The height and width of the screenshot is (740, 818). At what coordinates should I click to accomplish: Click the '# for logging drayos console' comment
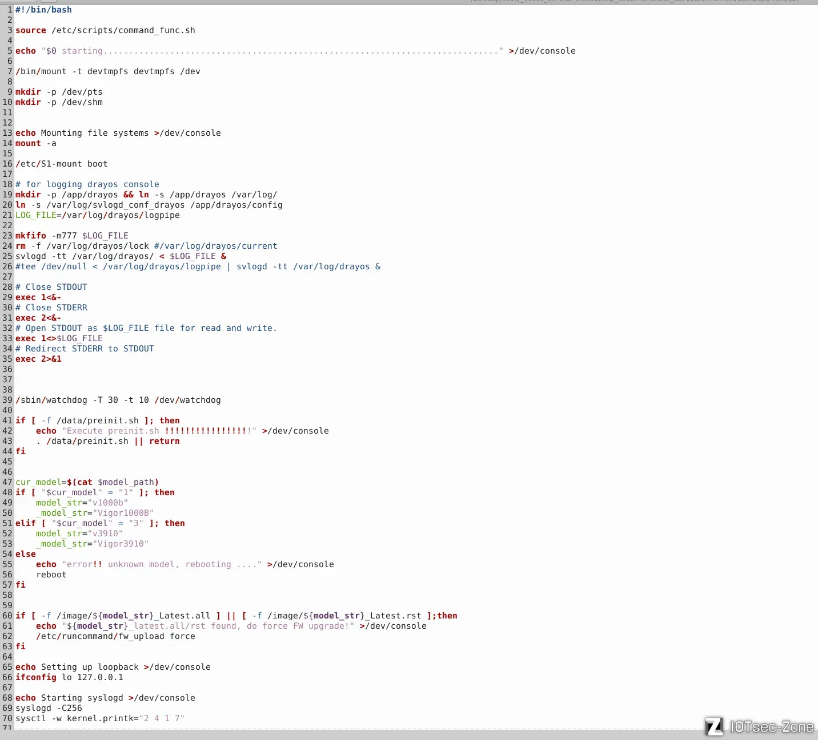pyautogui.click(x=87, y=184)
